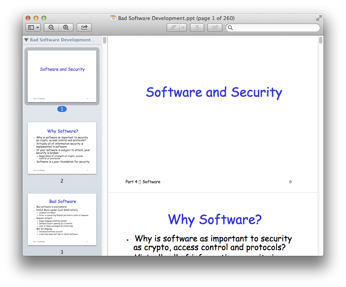Open the Why Software slide thumbnail

[62, 148]
